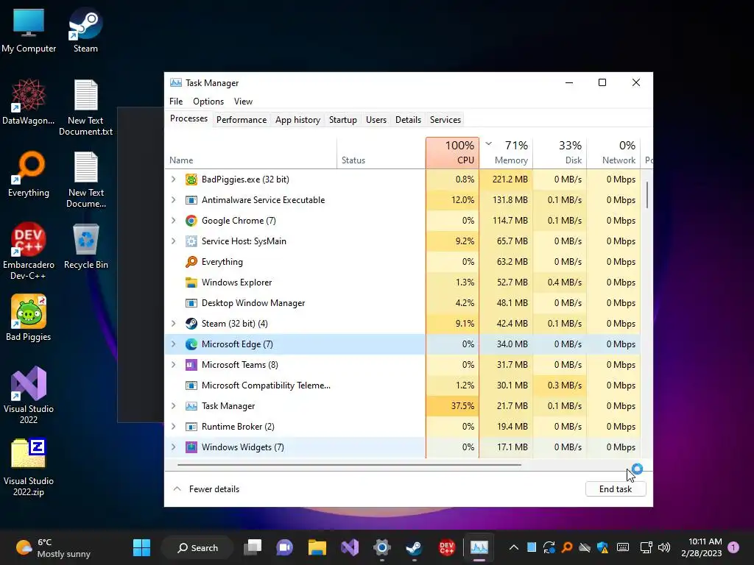
Task: Open the View menu
Action: pos(243,102)
